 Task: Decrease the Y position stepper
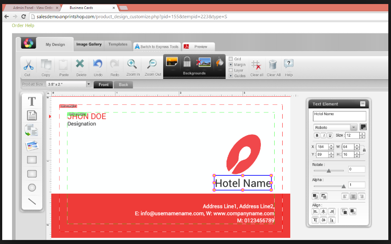[x=331, y=156]
